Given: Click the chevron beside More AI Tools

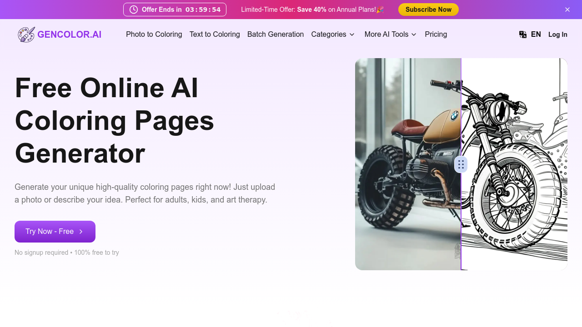Looking at the screenshot, I should pyautogui.click(x=414, y=35).
